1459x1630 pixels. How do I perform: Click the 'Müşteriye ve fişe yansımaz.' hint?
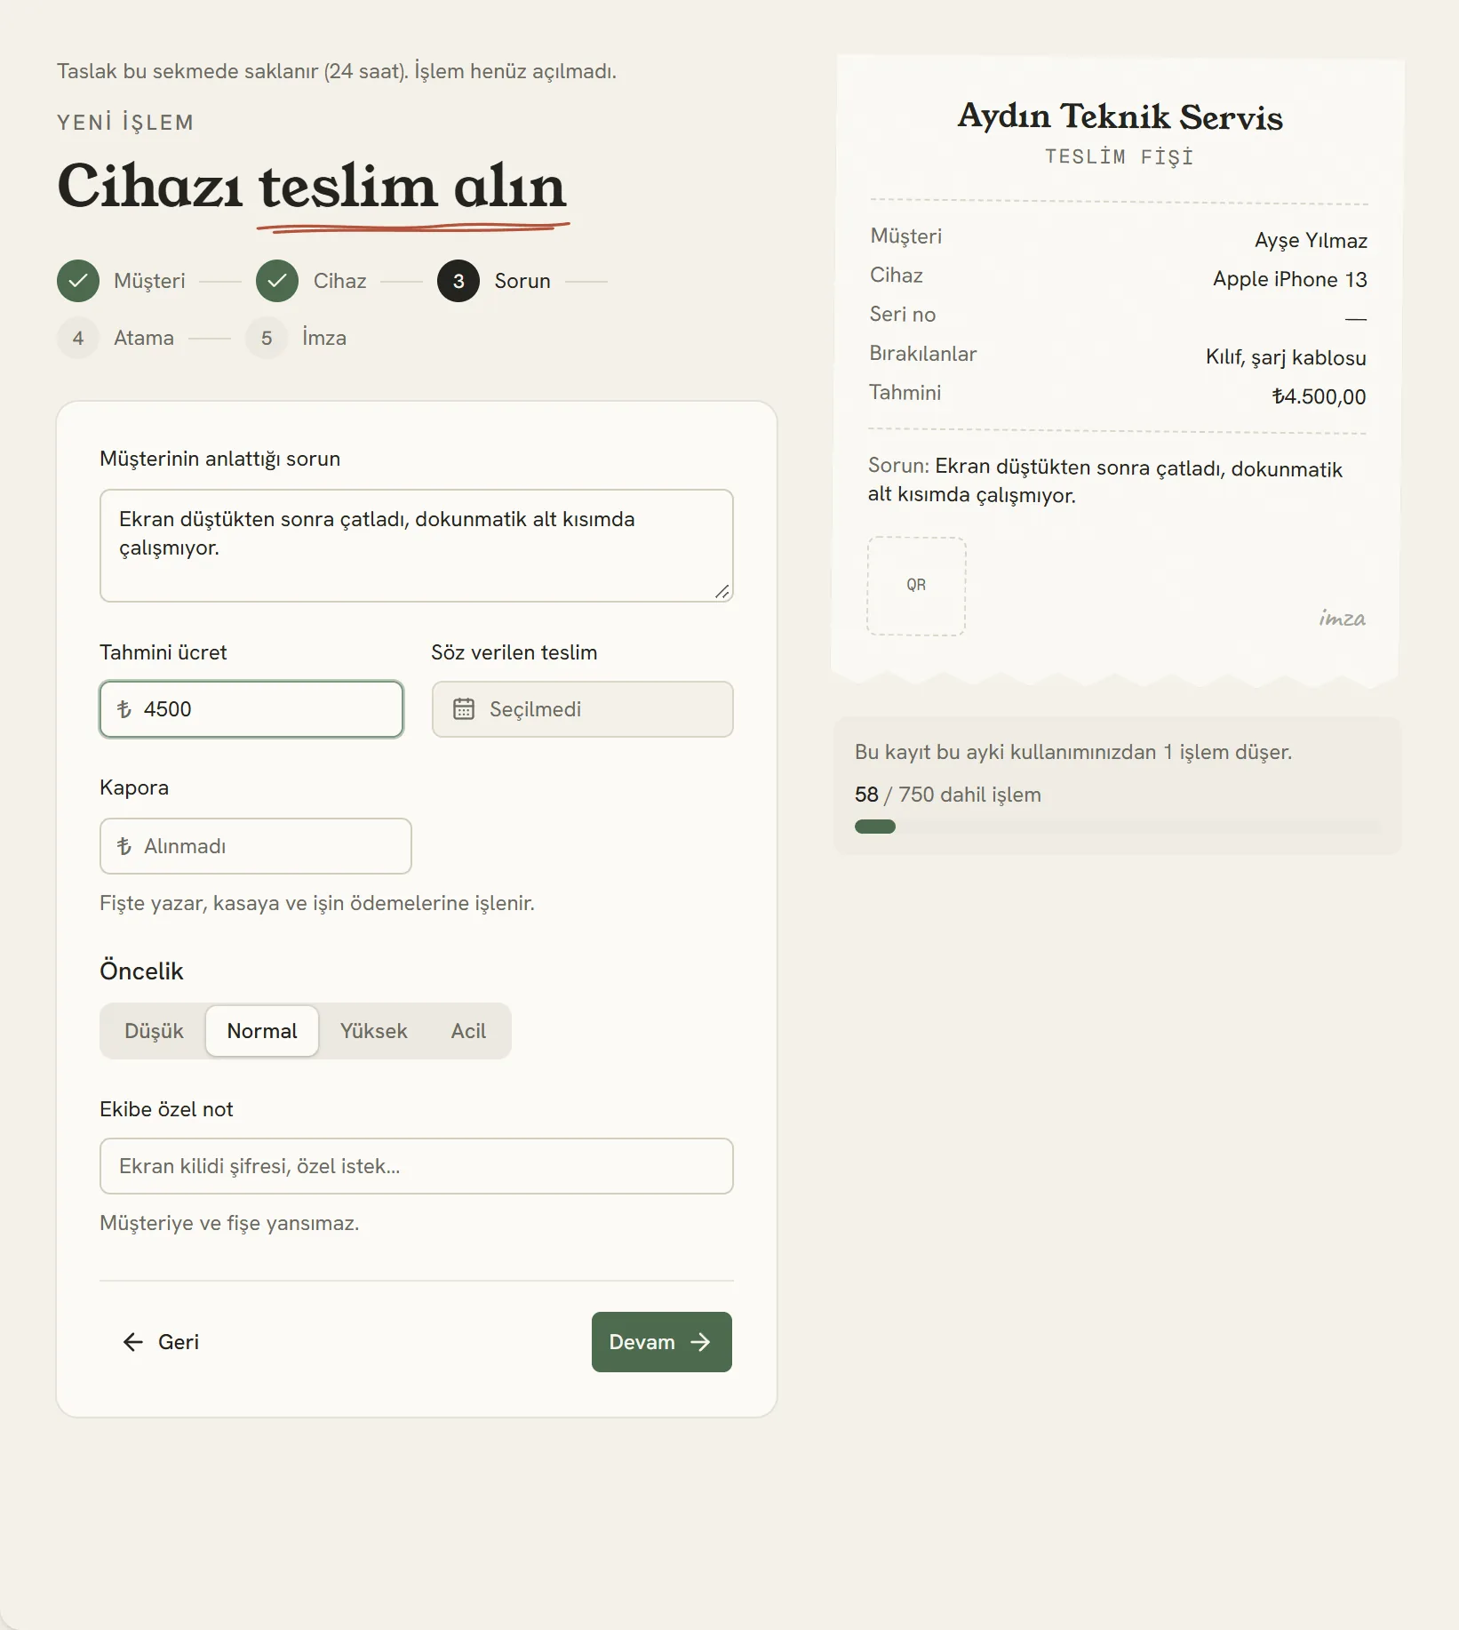point(229,1223)
